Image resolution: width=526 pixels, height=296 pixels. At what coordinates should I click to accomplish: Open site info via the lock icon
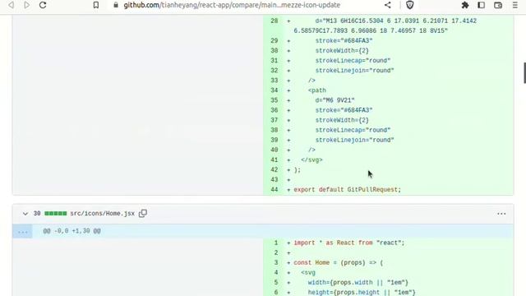tap(116, 5)
